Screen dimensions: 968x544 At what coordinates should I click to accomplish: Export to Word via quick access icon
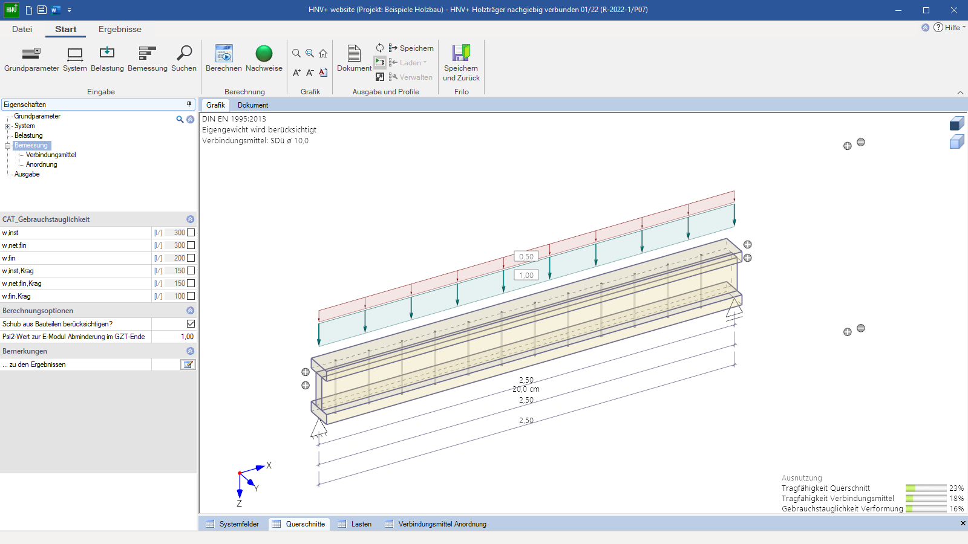coord(56,10)
